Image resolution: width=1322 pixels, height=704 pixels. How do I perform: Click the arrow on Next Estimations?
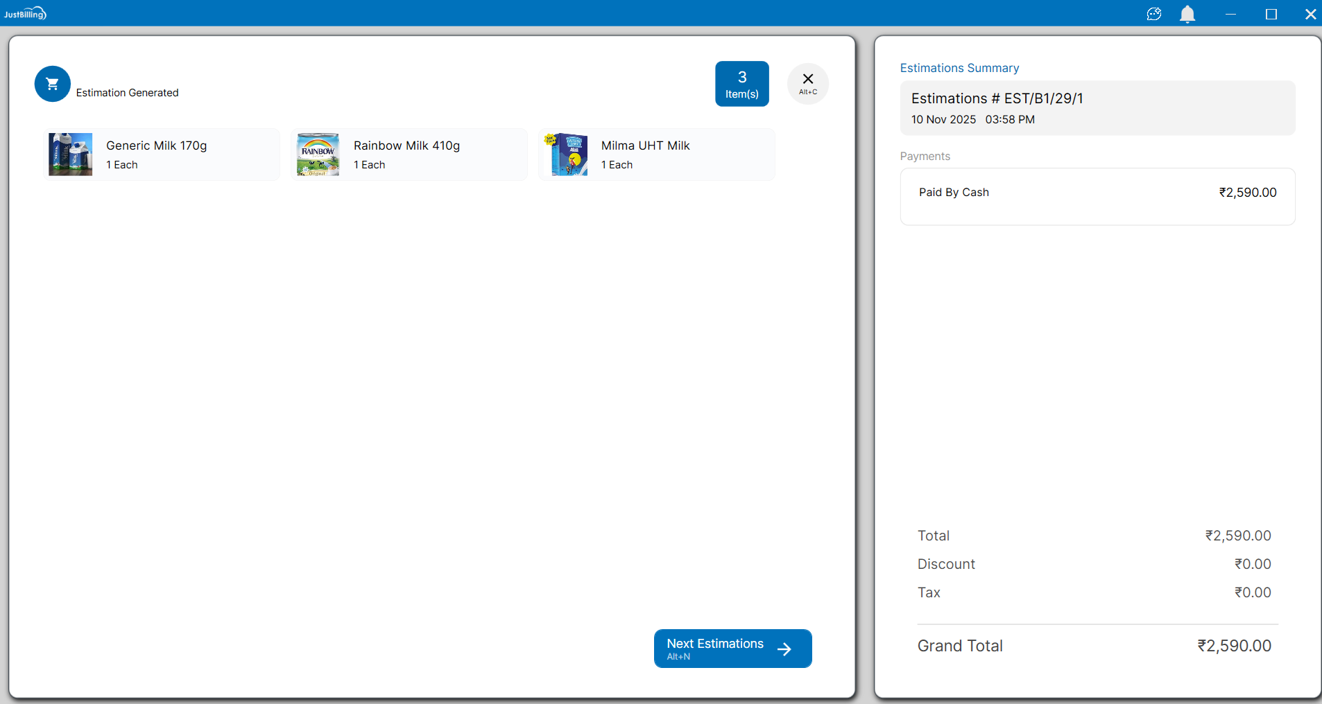click(784, 649)
